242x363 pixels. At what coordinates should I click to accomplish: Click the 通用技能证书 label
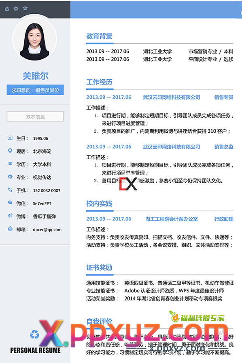click(102, 283)
